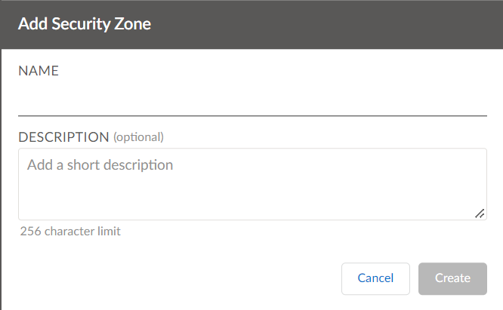Click the blank area left of Cancel

[174, 278]
